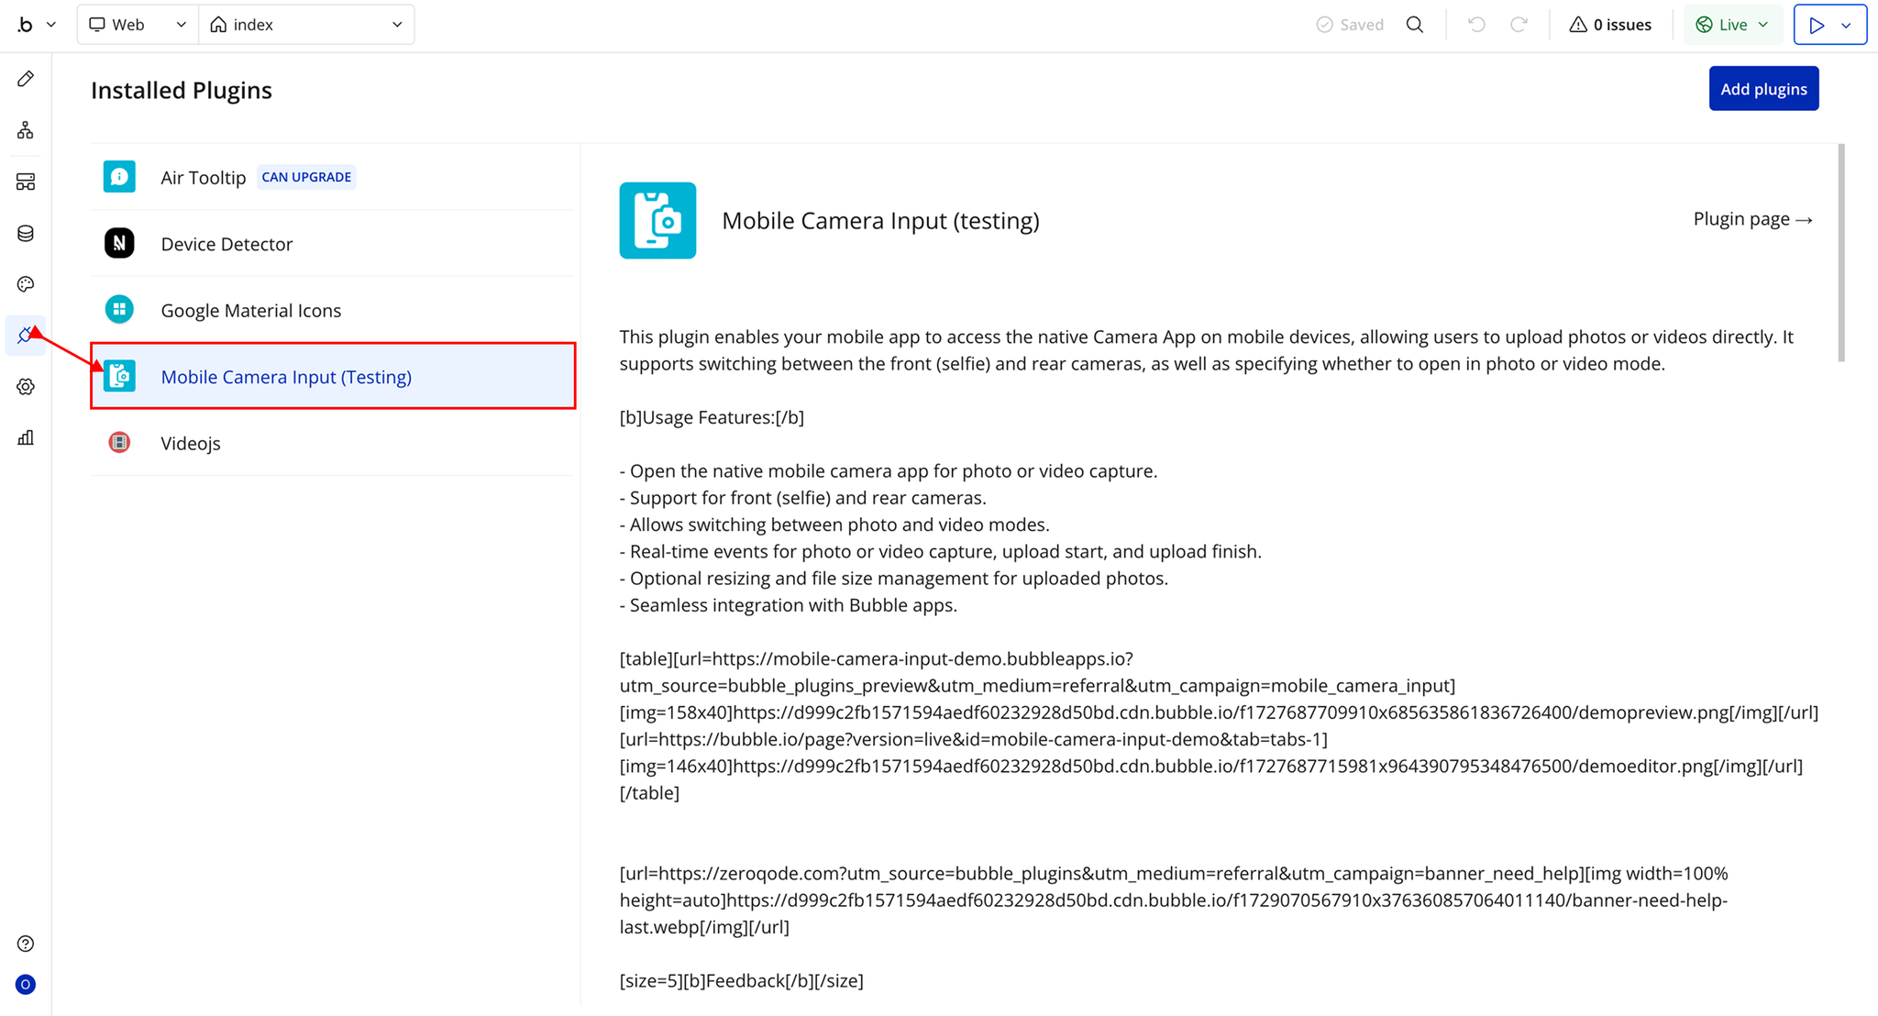This screenshot has width=1878, height=1016.
Task: Click the search magnifier icon in top bar
Action: (1415, 25)
